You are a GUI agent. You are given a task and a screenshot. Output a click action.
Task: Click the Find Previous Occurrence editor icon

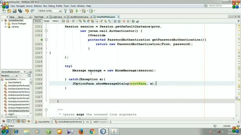pos(84,21)
